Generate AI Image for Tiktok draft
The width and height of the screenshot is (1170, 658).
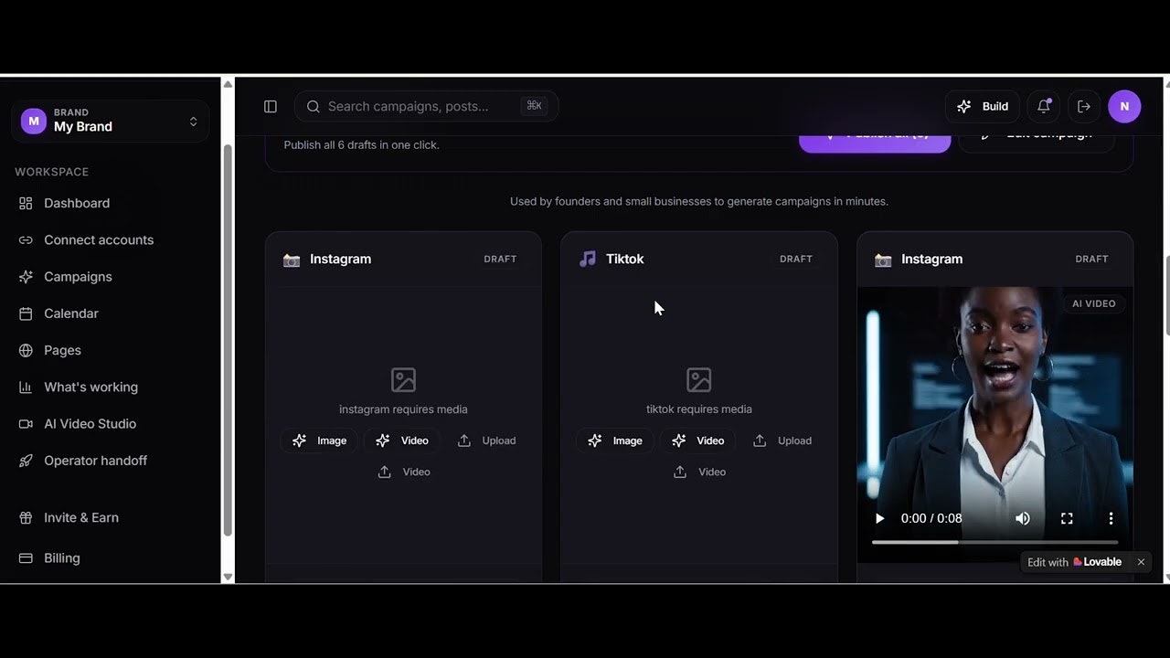(x=615, y=440)
